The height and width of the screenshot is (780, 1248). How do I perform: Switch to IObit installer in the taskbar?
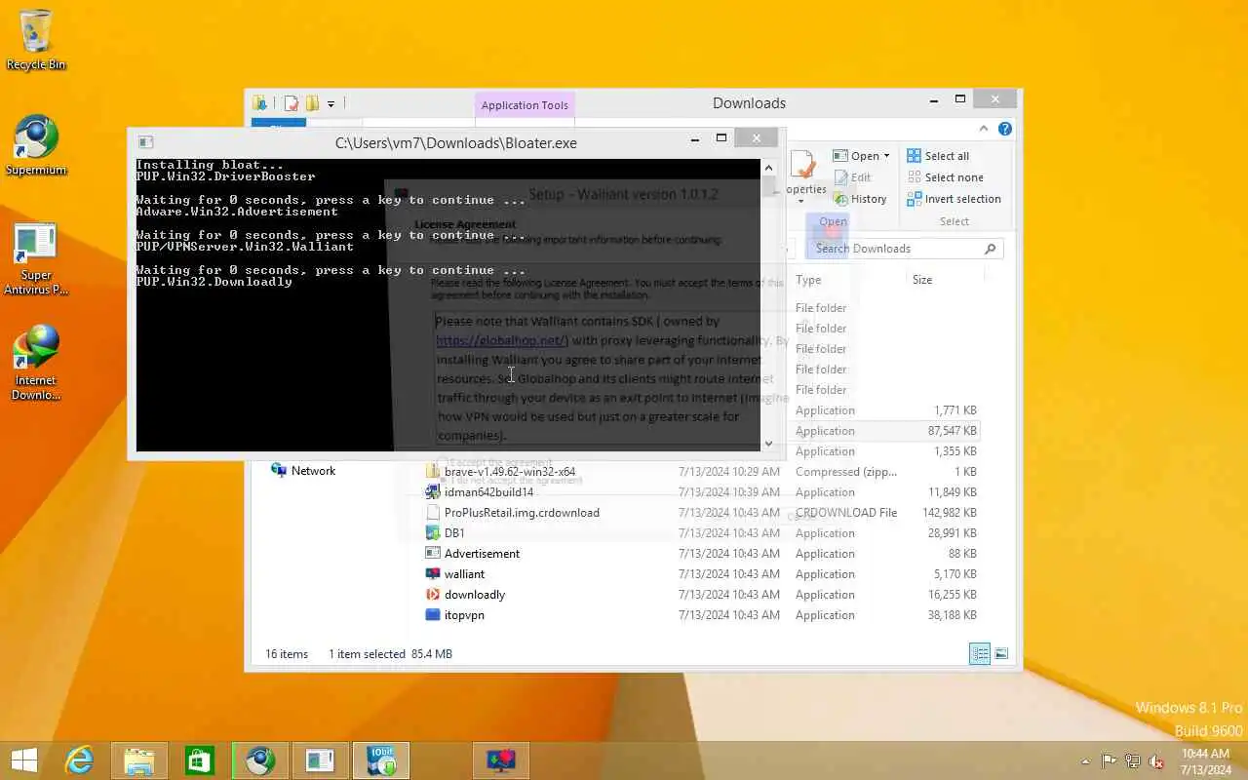click(x=381, y=760)
